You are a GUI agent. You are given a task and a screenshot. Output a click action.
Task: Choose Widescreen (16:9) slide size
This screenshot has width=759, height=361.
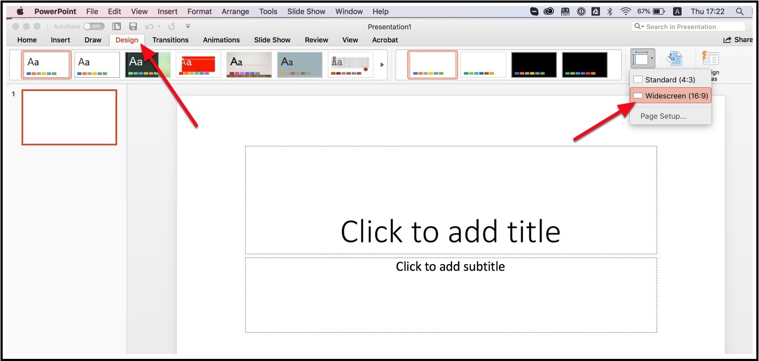click(671, 96)
